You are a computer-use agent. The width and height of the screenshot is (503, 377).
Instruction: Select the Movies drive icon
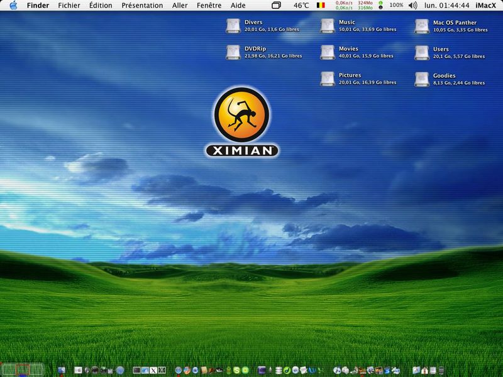328,52
